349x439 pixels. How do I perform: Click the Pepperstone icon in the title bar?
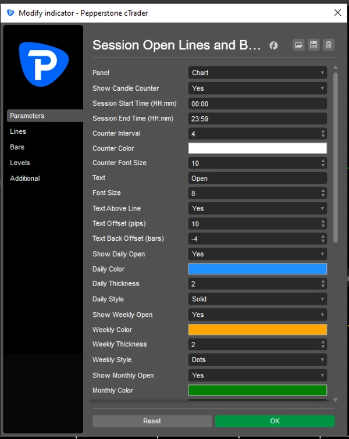click(10, 13)
